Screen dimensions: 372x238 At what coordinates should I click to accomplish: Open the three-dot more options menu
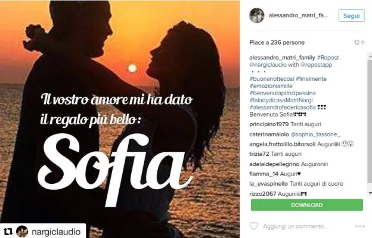[359, 226]
